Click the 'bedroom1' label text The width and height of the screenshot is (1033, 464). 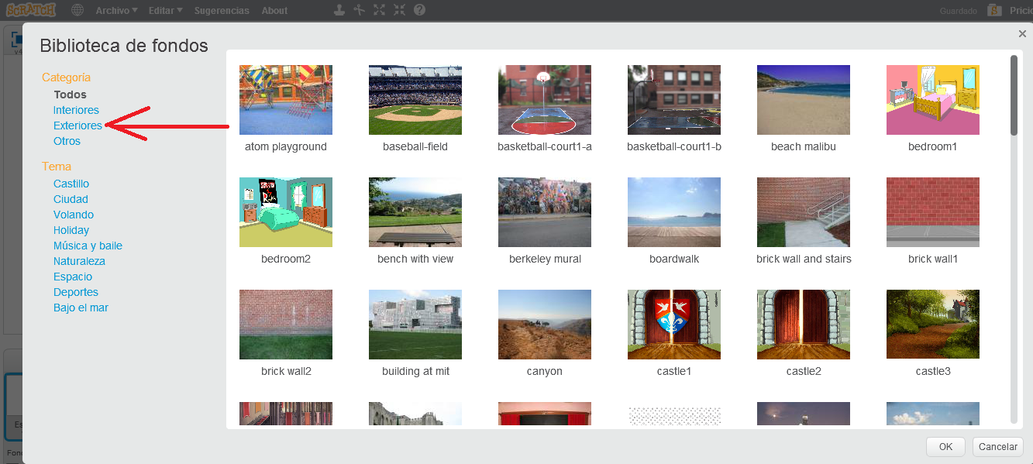click(x=933, y=146)
